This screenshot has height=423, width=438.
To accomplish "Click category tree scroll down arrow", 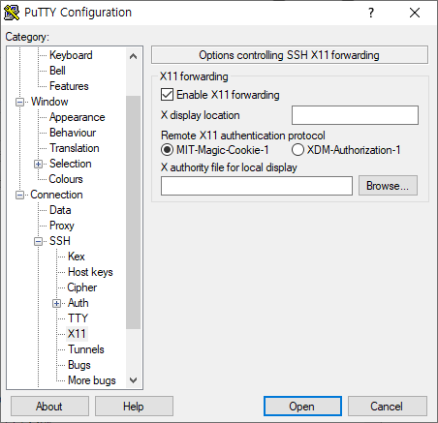I will pyautogui.click(x=133, y=380).
